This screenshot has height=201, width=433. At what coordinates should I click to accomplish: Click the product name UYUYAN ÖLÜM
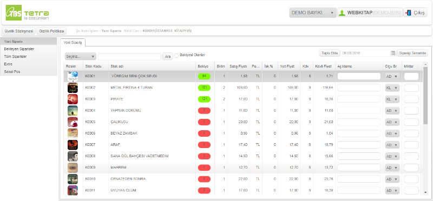click(x=123, y=191)
